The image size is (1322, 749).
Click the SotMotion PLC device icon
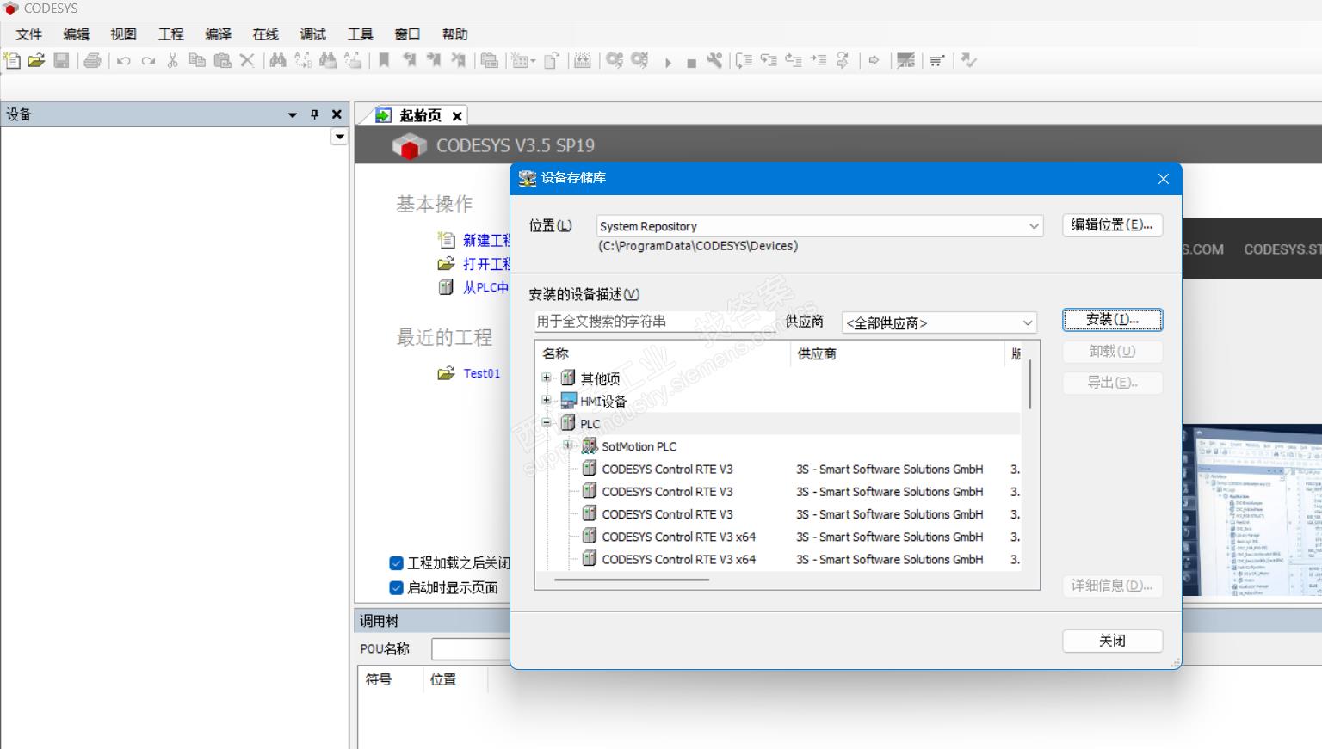590,445
